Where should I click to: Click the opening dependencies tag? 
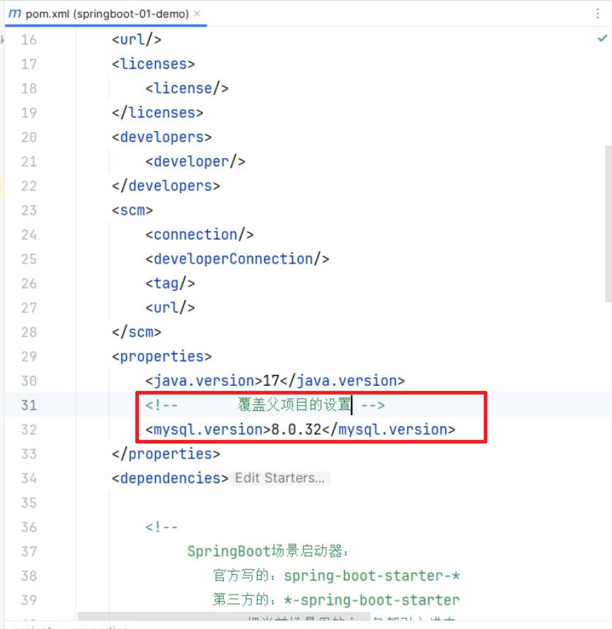click(x=170, y=478)
